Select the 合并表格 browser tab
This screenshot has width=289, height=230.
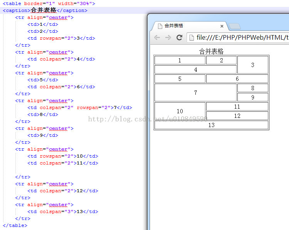(190, 26)
